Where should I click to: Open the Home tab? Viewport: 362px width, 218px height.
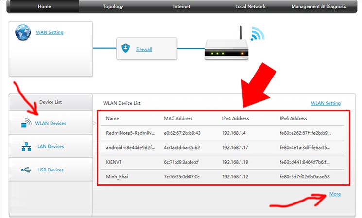pos(44,6)
